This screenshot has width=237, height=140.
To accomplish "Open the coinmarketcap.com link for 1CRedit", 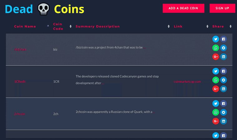I will pyautogui.click(x=187, y=82).
